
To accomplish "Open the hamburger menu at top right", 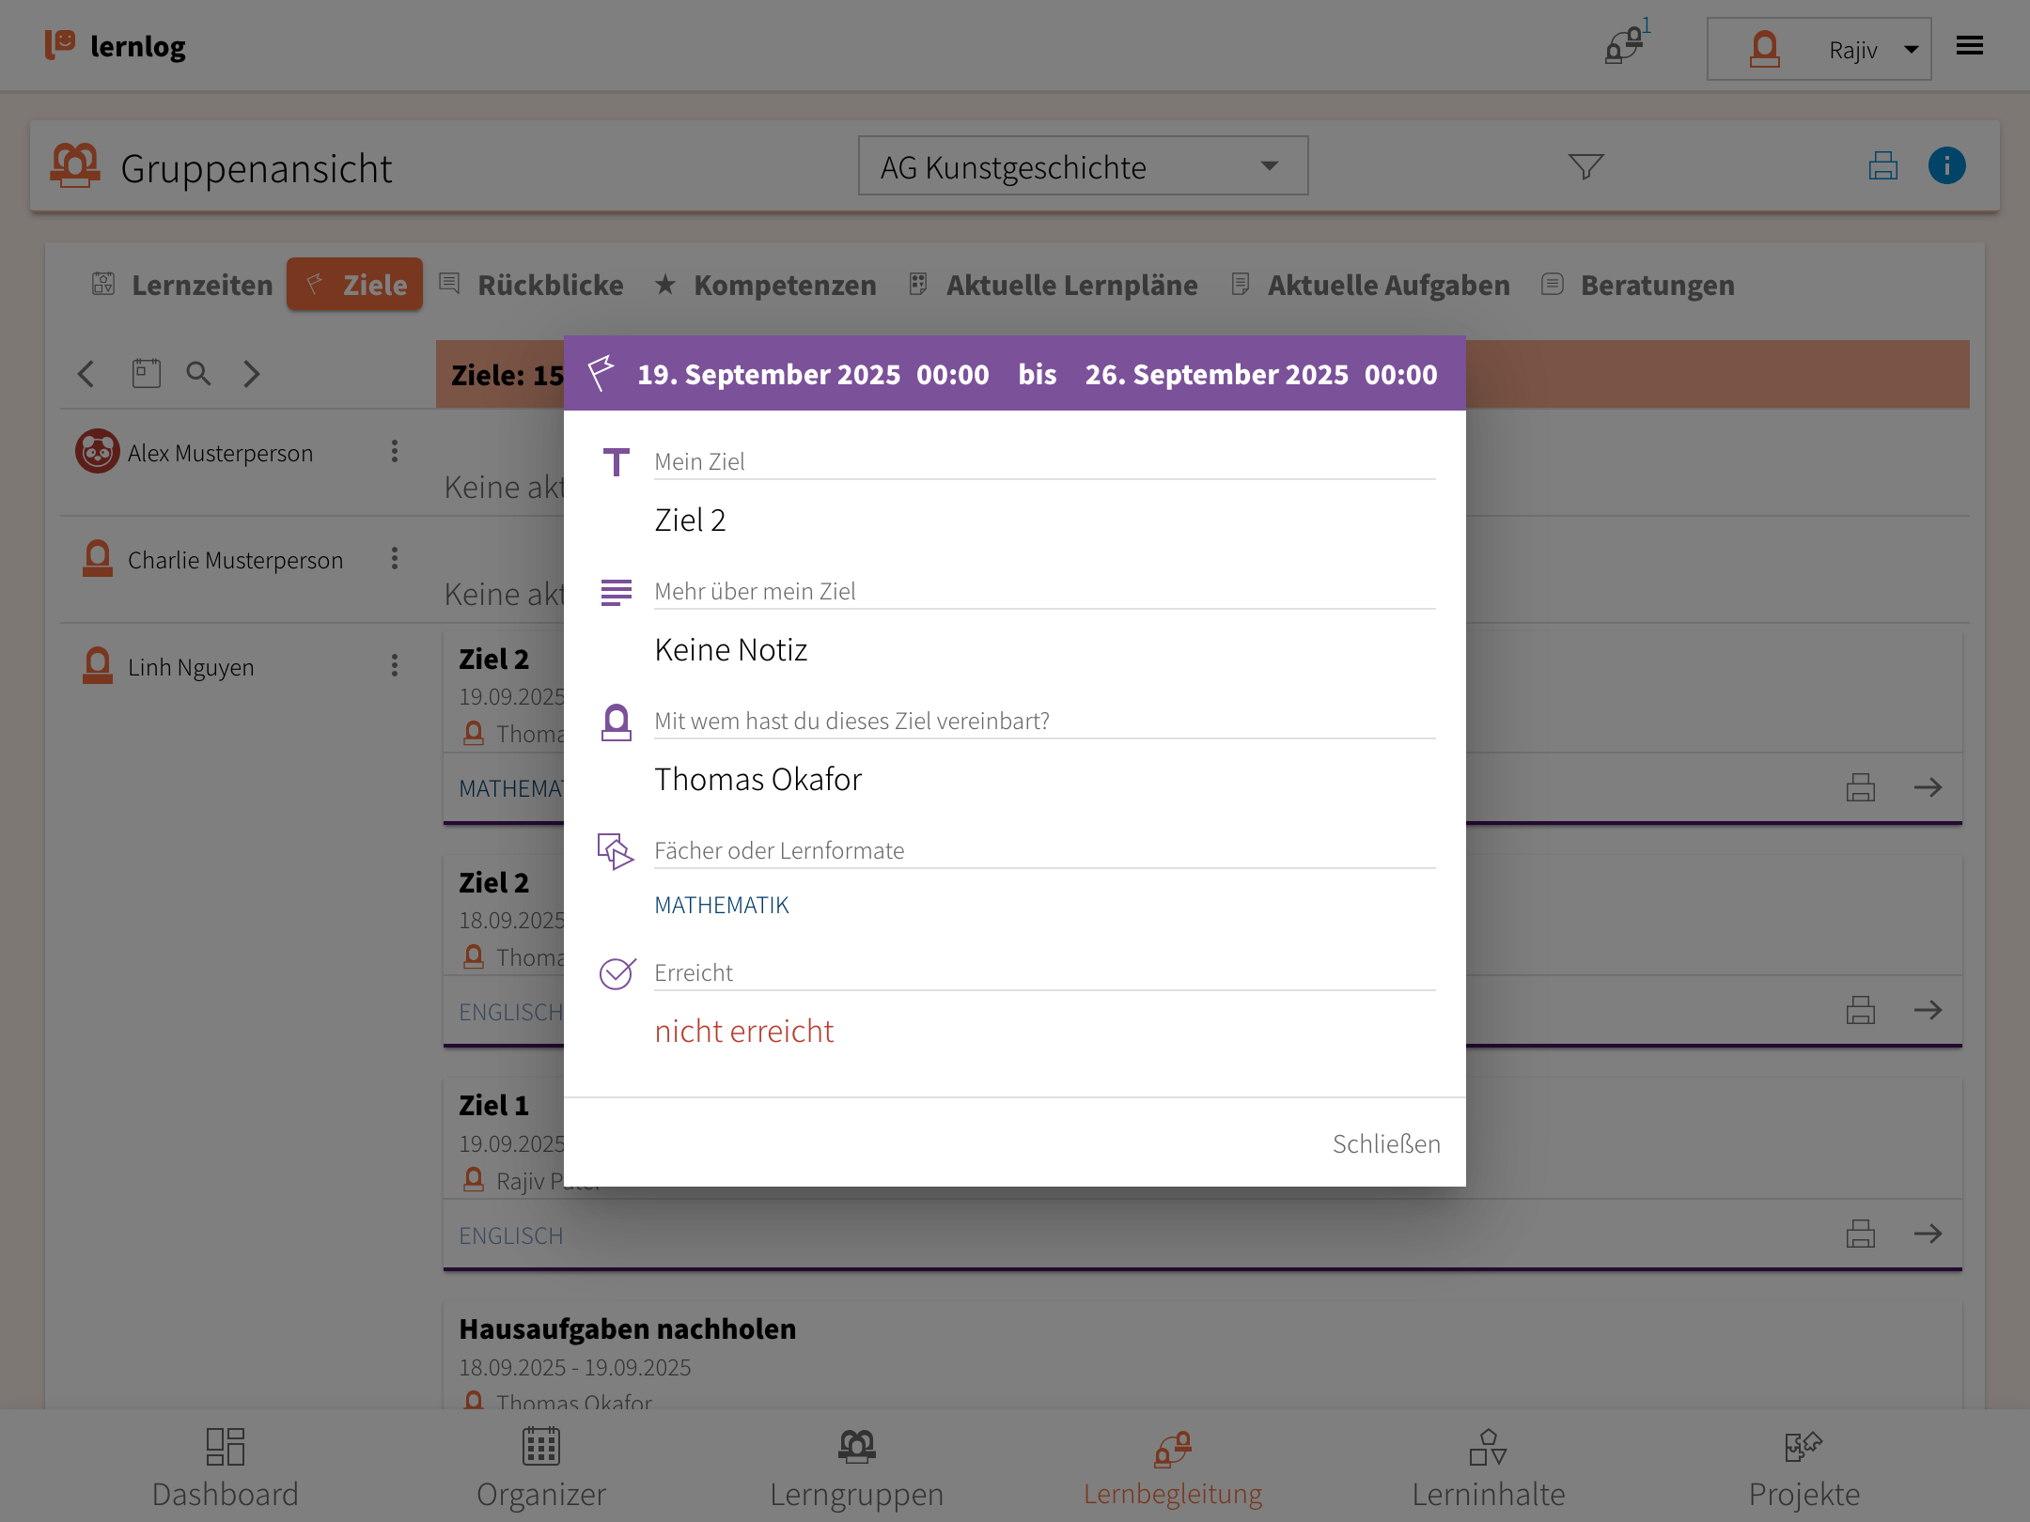I will 1970,46.
